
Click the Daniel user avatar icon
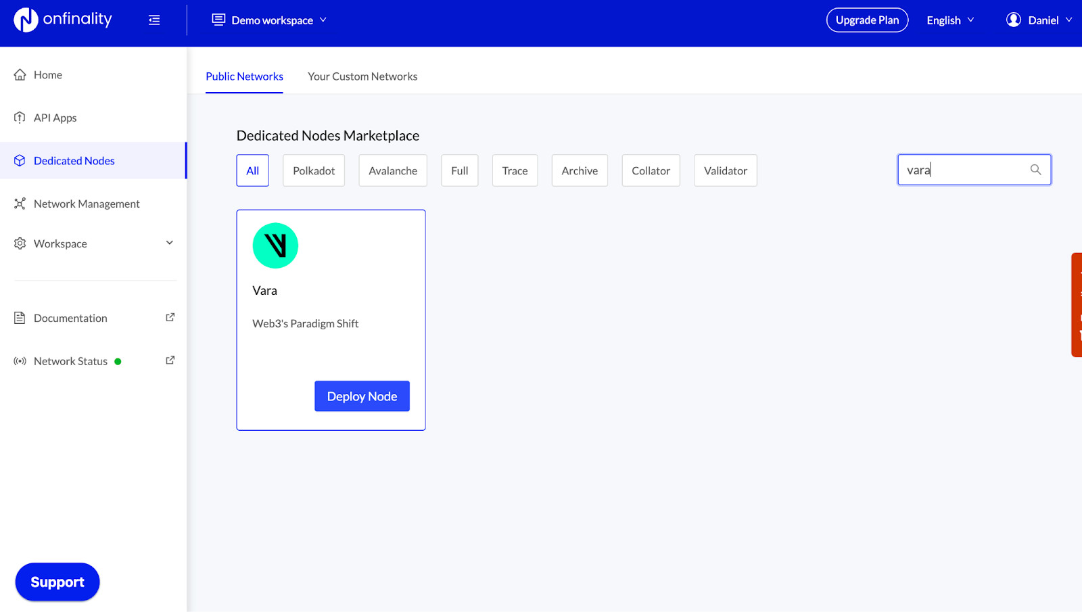click(x=1013, y=20)
